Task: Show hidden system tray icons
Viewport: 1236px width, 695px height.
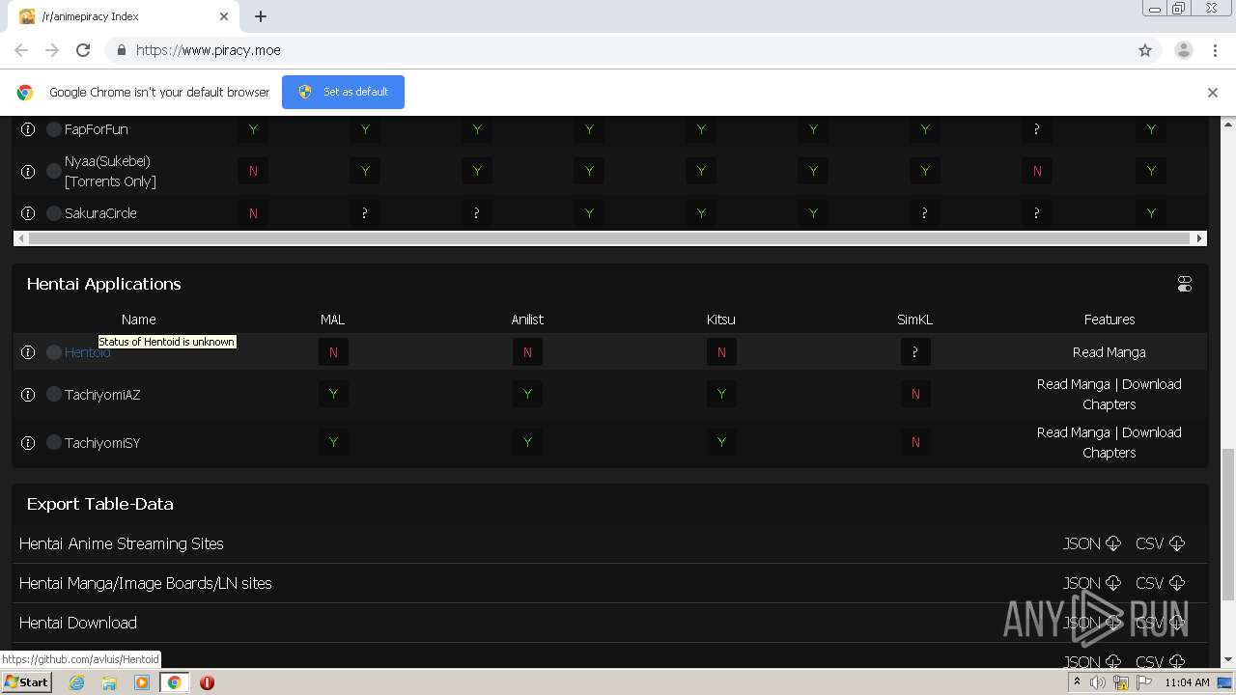Action: [x=1077, y=682]
